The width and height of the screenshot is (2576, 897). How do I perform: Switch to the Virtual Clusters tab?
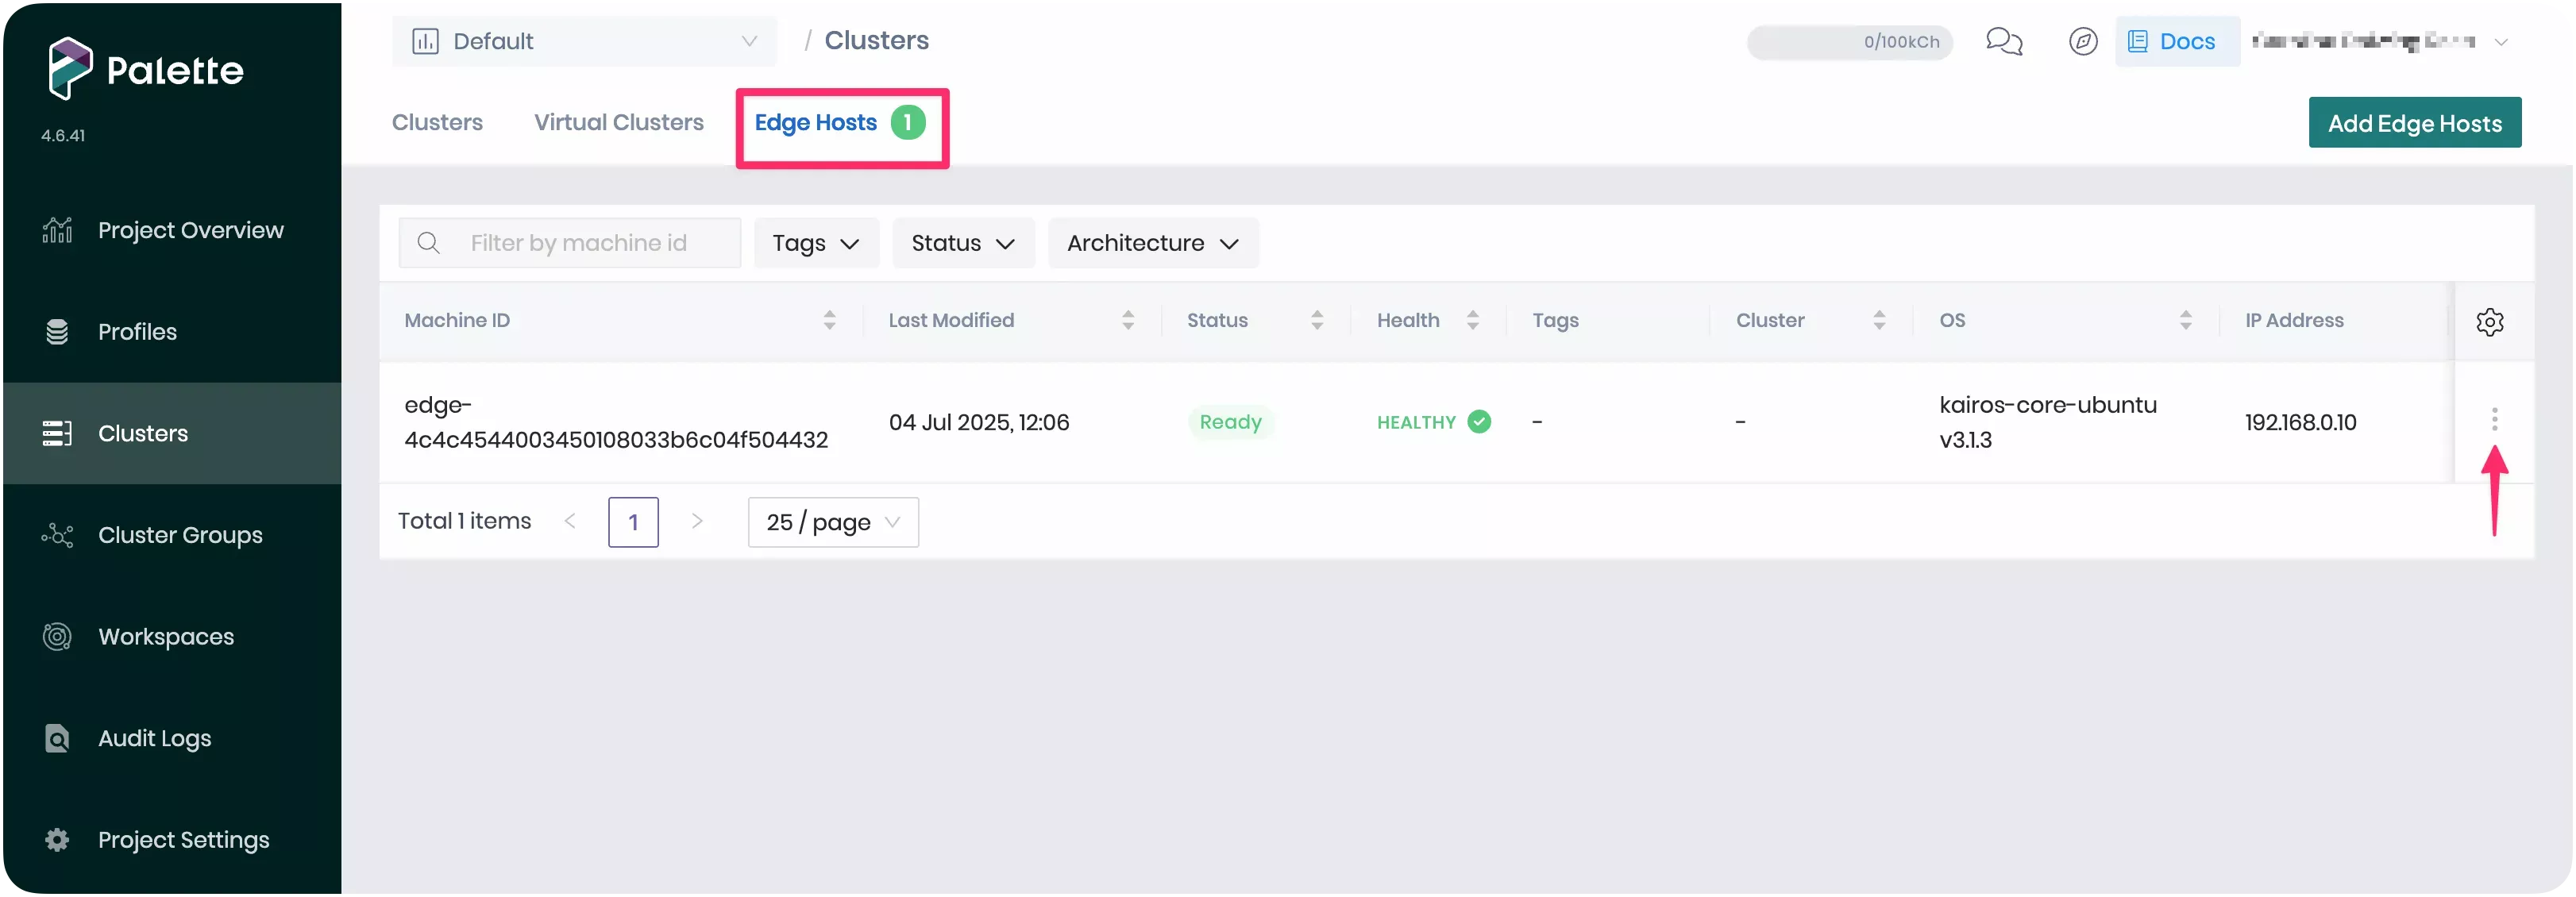[x=618, y=122]
